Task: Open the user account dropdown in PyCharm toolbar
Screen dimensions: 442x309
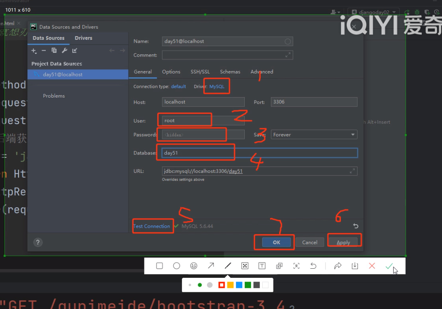Action: click(x=335, y=12)
